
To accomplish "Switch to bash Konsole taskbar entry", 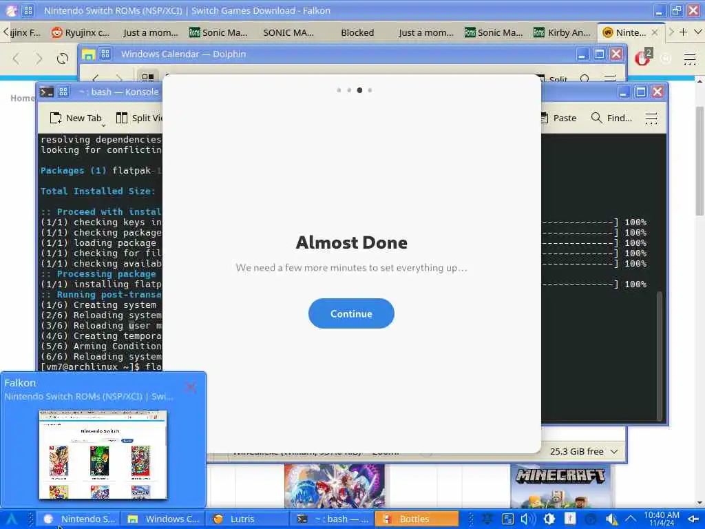I will click(x=332, y=519).
